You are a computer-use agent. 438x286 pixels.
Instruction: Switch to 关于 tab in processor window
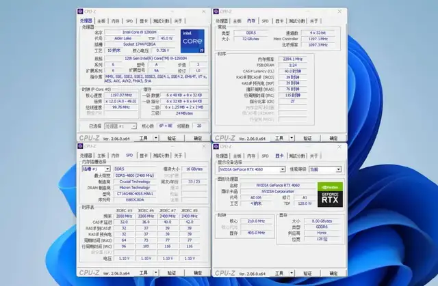point(178,21)
